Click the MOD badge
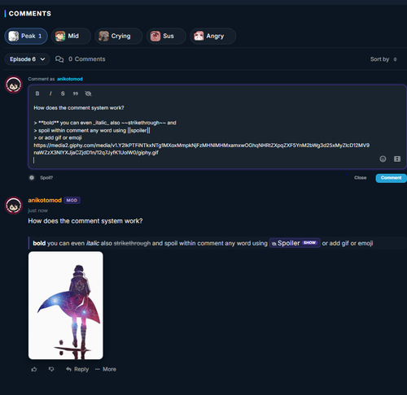Viewport: 407px width, 395px height. [x=72, y=200]
